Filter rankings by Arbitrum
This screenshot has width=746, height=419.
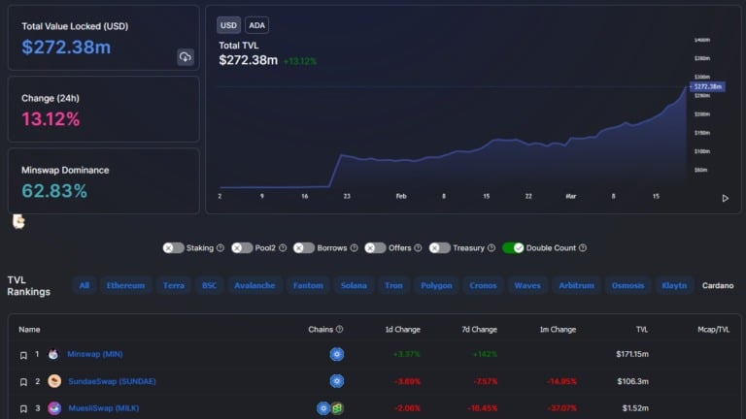pyautogui.click(x=576, y=285)
